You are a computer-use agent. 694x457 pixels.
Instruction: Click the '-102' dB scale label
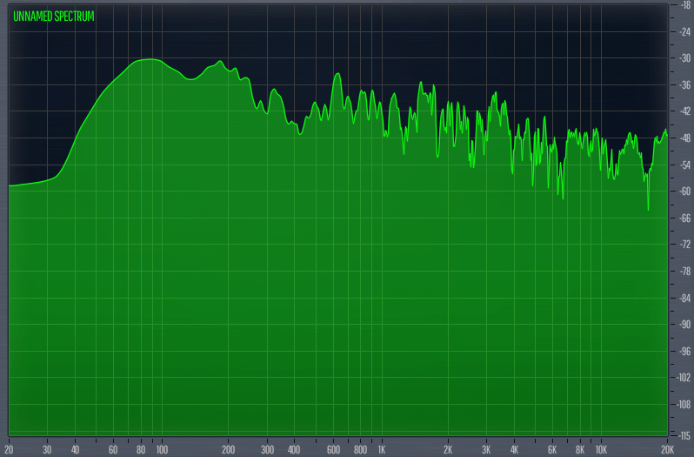684,378
